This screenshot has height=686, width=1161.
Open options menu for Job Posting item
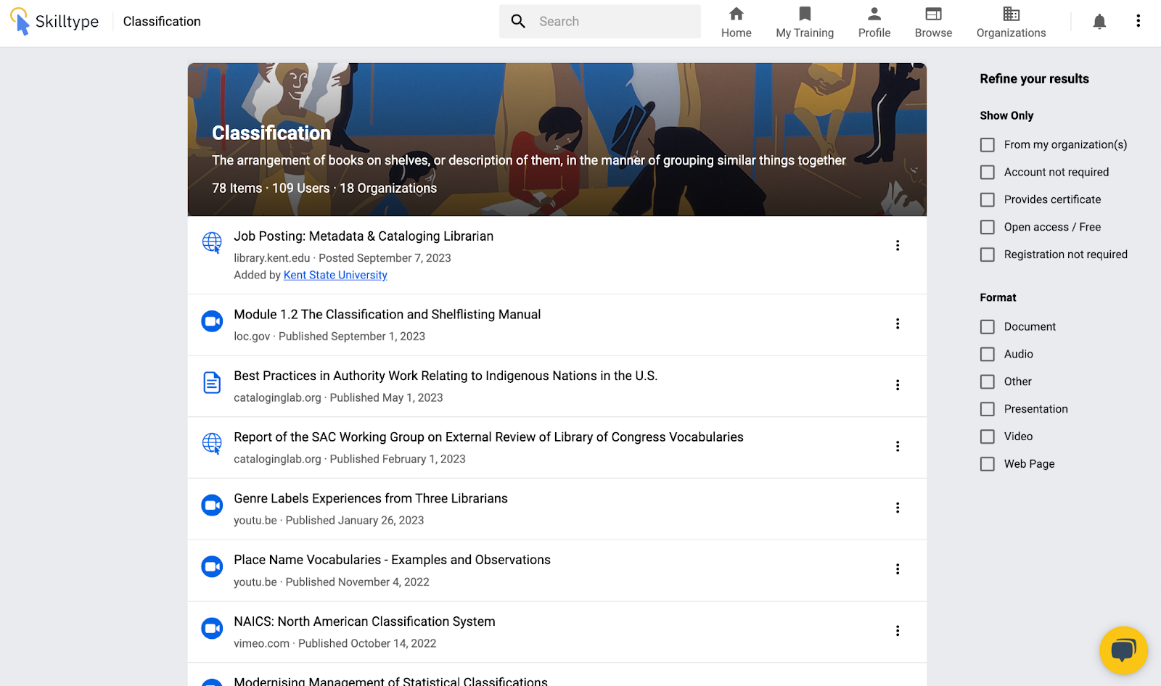898,246
